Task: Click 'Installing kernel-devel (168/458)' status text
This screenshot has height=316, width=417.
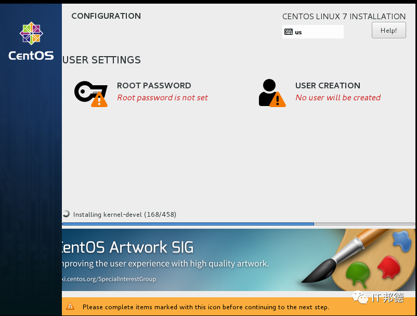Action: [x=125, y=215]
